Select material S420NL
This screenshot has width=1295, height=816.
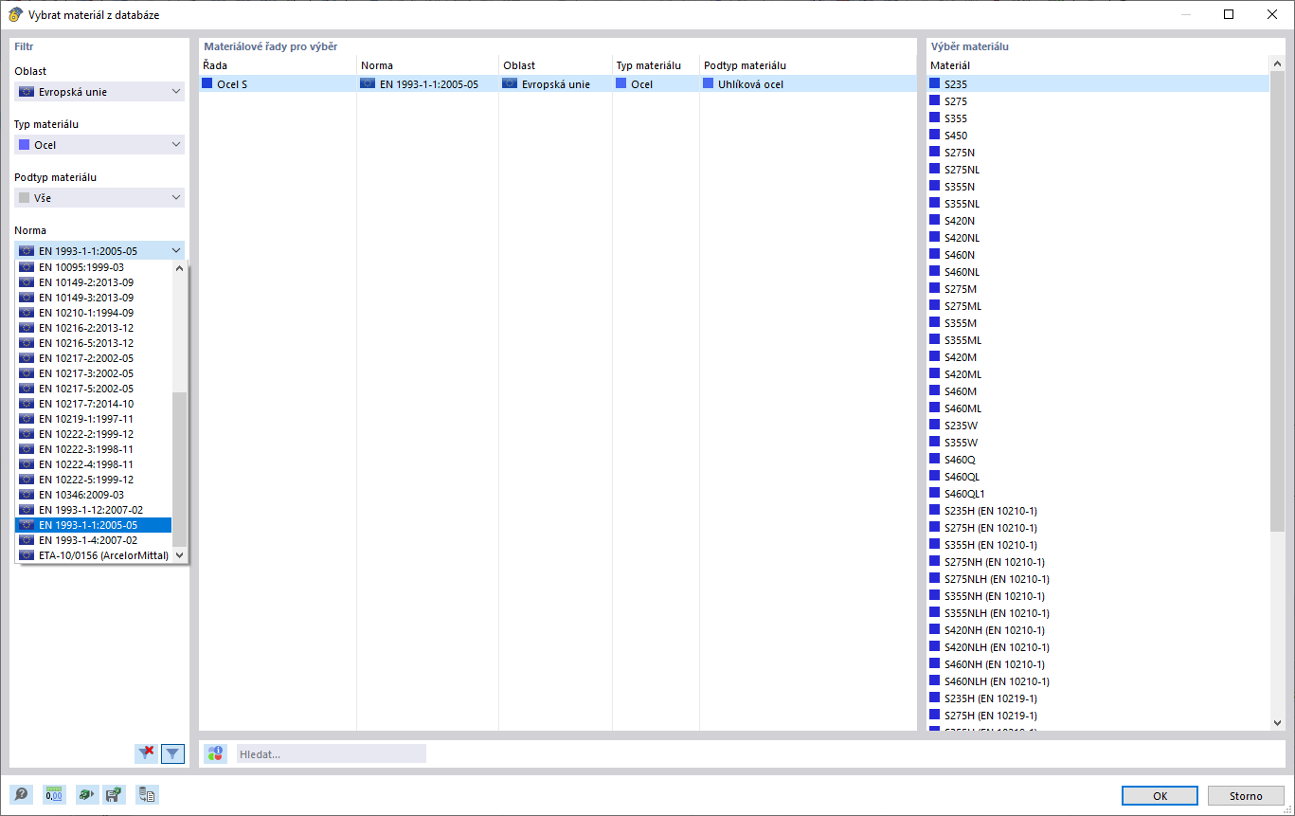pyautogui.click(x=1098, y=238)
